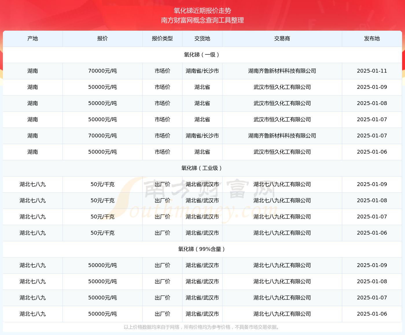The width and height of the screenshot is (405, 335).
Task: Click 50元/千克 in the 工业级 2025-01-09 row
Action: pyautogui.click(x=102, y=184)
